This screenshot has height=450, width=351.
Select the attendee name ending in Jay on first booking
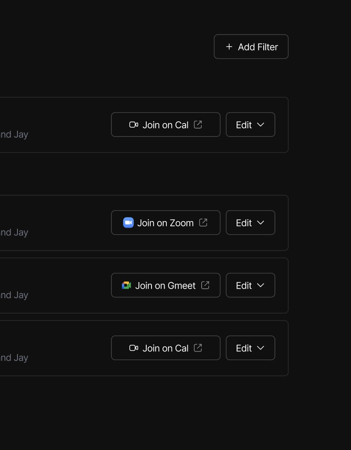(x=14, y=134)
